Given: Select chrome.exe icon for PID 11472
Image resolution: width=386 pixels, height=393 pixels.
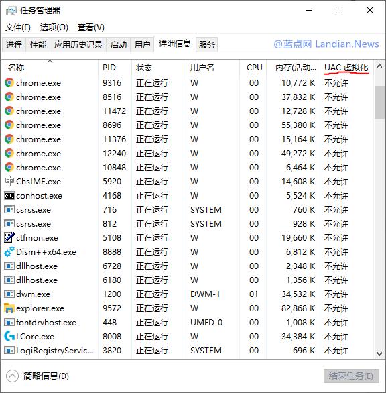Looking at the screenshot, I should point(9,111).
